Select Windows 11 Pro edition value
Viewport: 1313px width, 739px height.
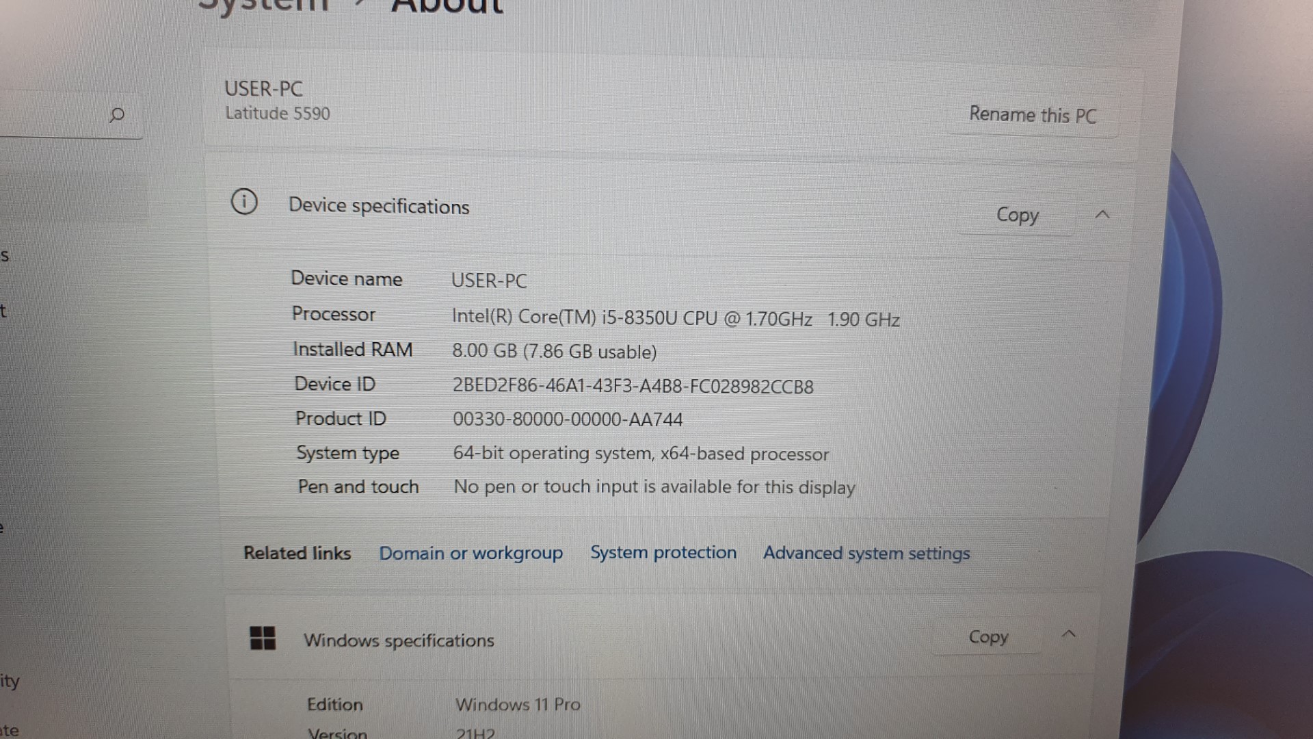click(x=518, y=704)
